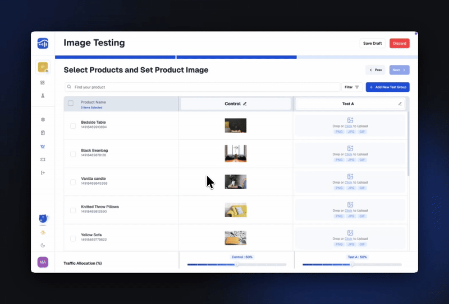Click the search magnifier icon
The image size is (449, 304).
69,87
